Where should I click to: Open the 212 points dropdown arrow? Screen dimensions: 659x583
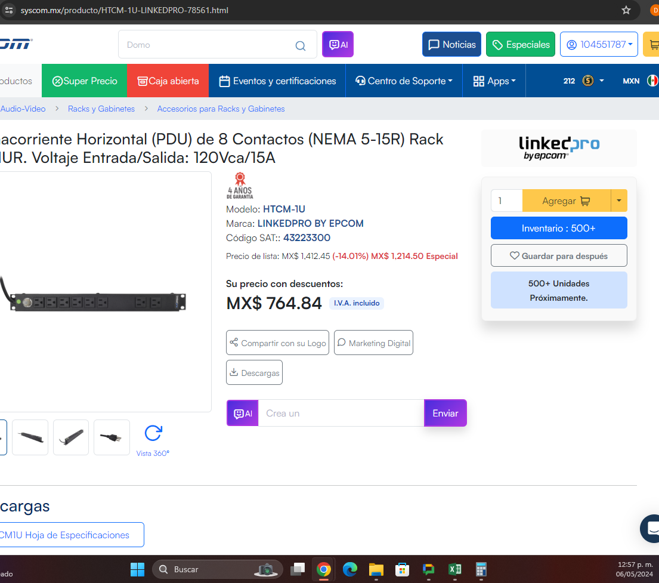click(602, 81)
